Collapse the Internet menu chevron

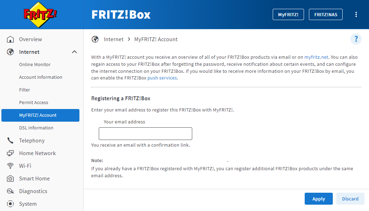pos(75,52)
